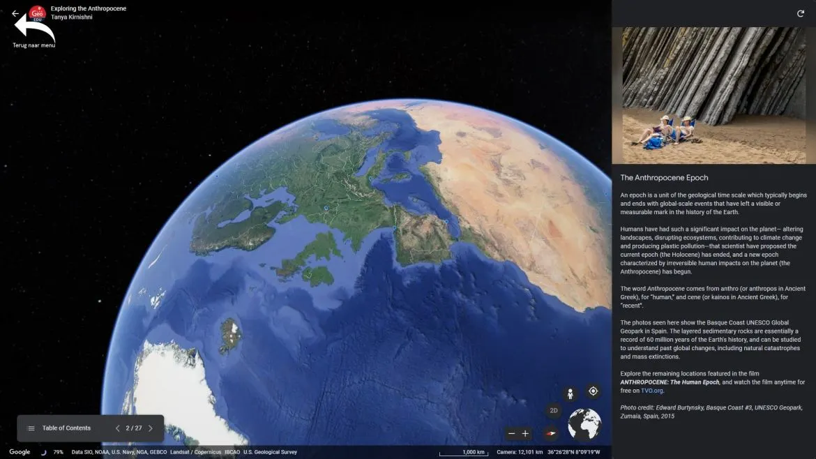Reload the story panel with the refresh icon
The image size is (816, 459).
801,13
